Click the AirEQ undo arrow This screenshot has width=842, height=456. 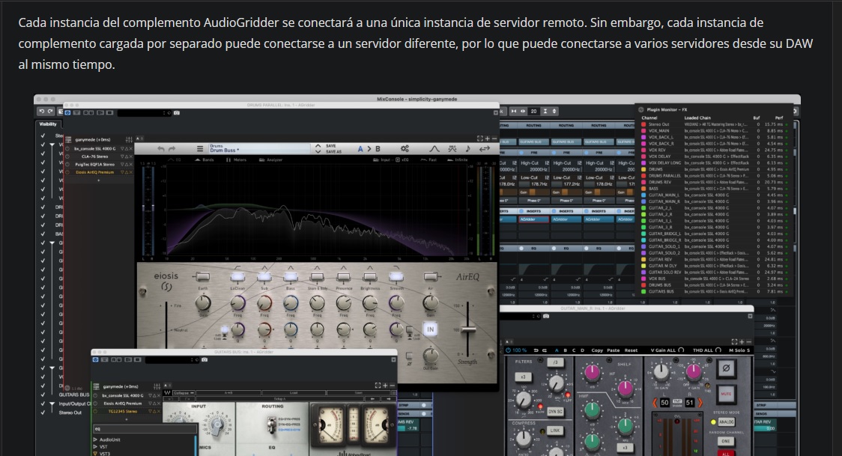point(161,148)
